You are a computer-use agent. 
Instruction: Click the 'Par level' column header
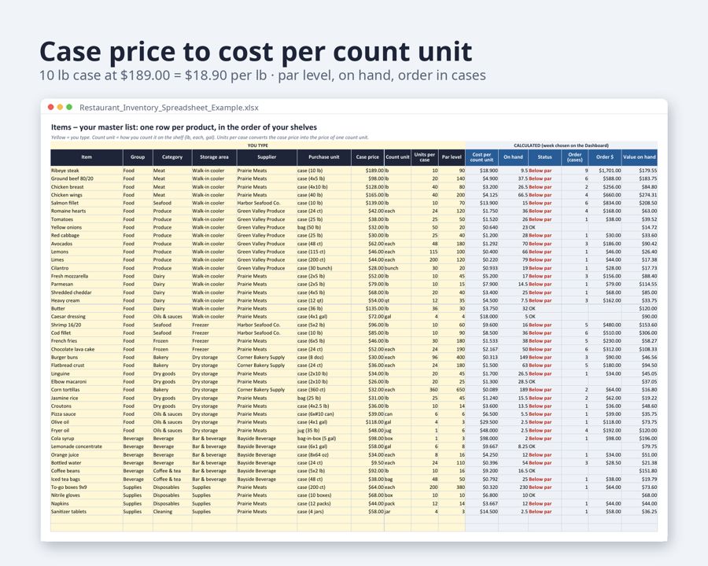(x=452, y=157)
